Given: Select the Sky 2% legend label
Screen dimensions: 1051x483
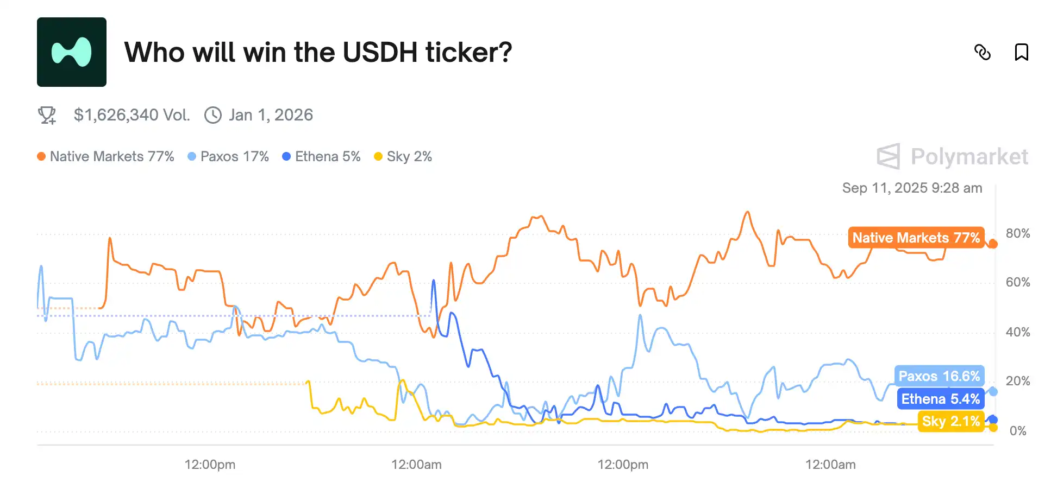Looking at the screenshot, I should pyautogui.click(x=409, y=157).
